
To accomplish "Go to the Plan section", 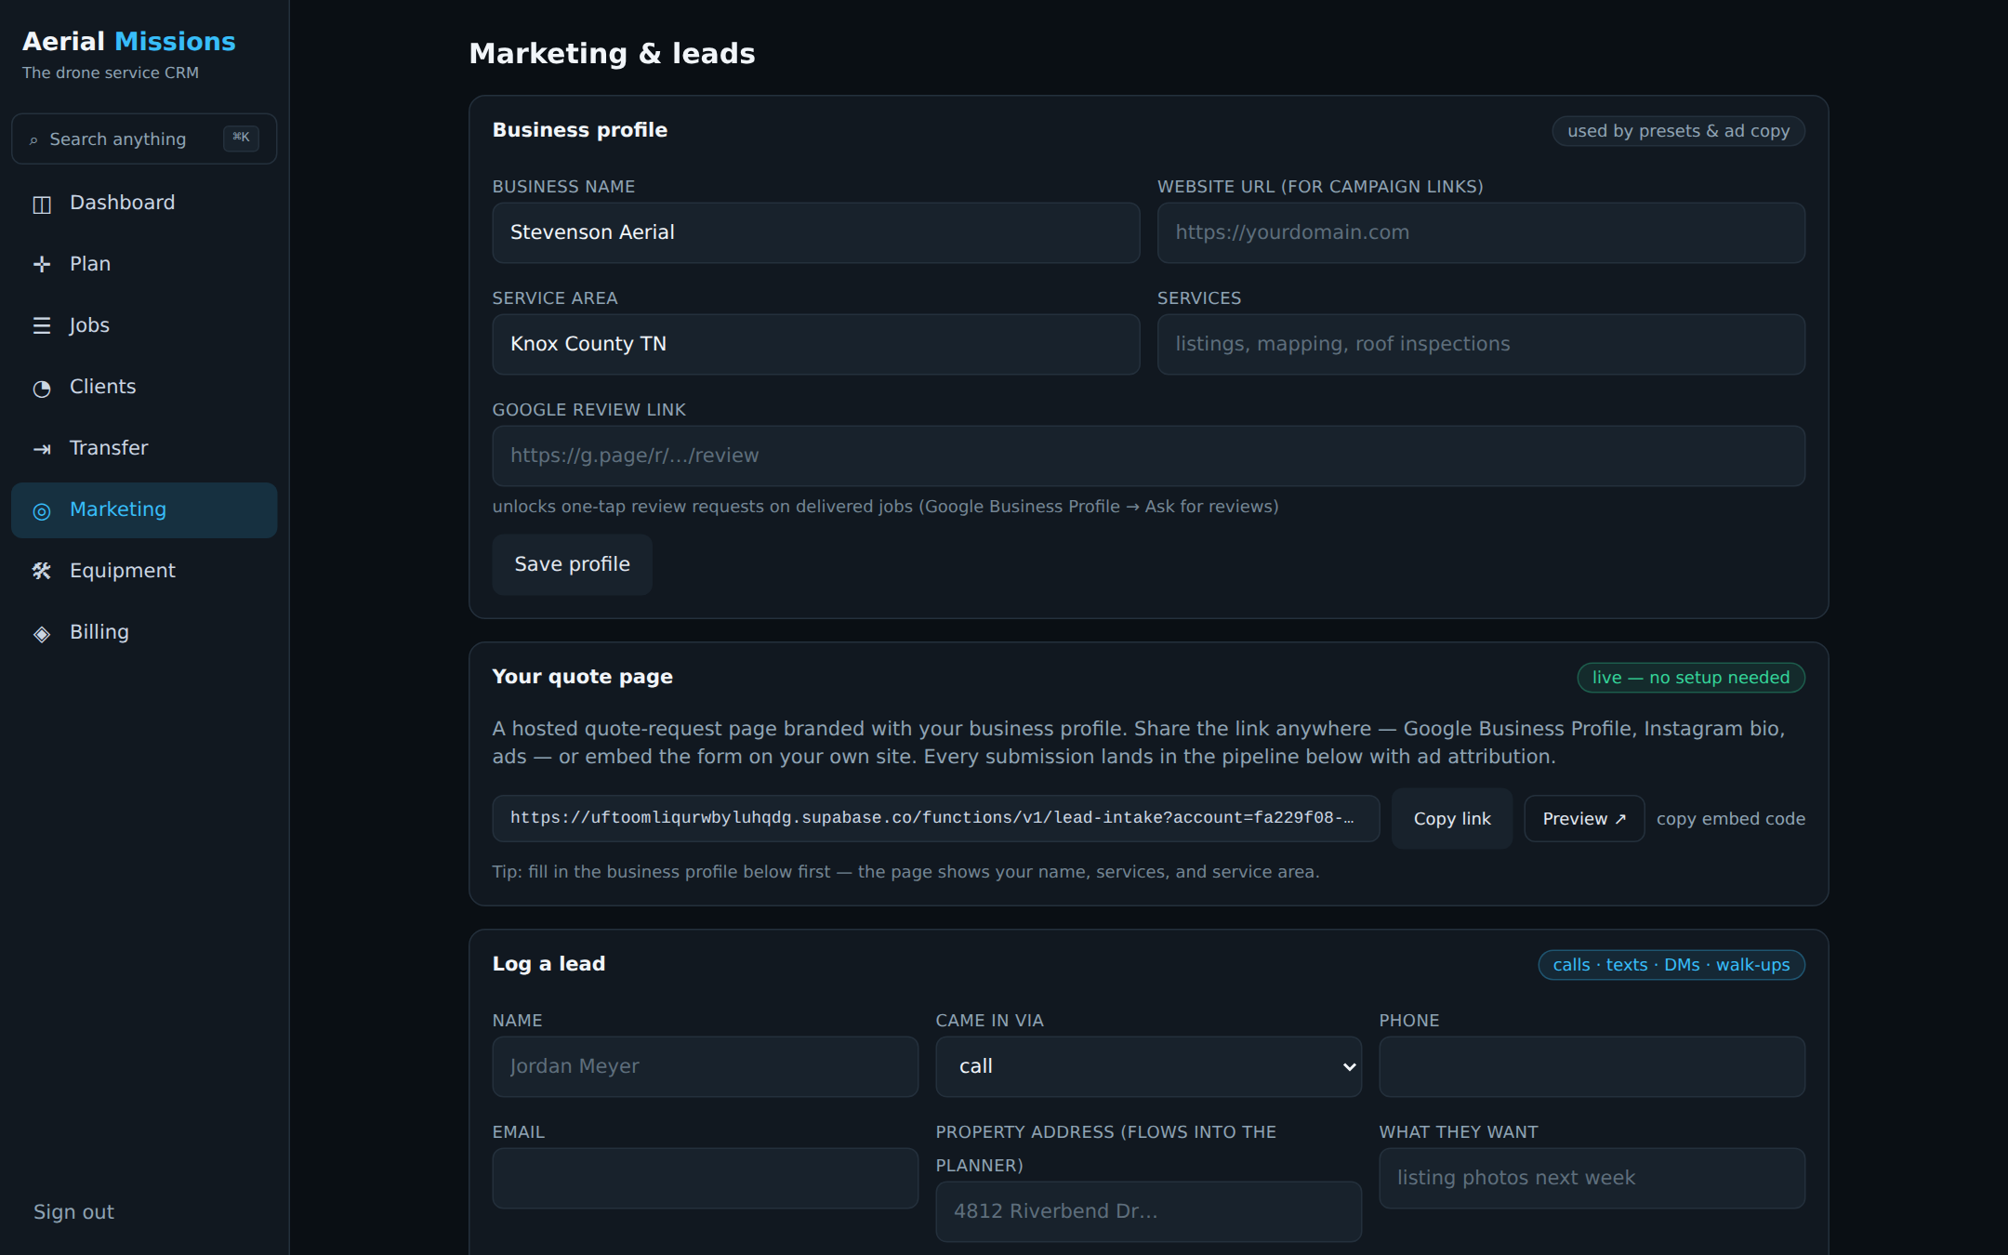I will (144, 264).
